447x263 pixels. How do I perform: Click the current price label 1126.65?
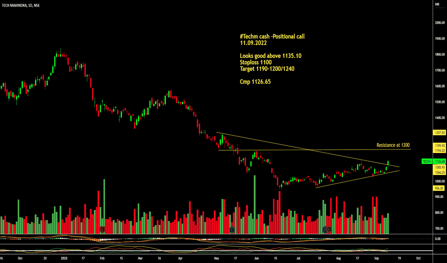coord(439,162)
